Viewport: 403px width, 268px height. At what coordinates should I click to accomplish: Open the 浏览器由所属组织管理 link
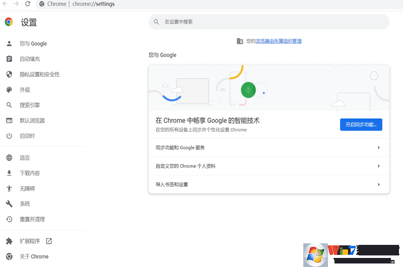279,41
